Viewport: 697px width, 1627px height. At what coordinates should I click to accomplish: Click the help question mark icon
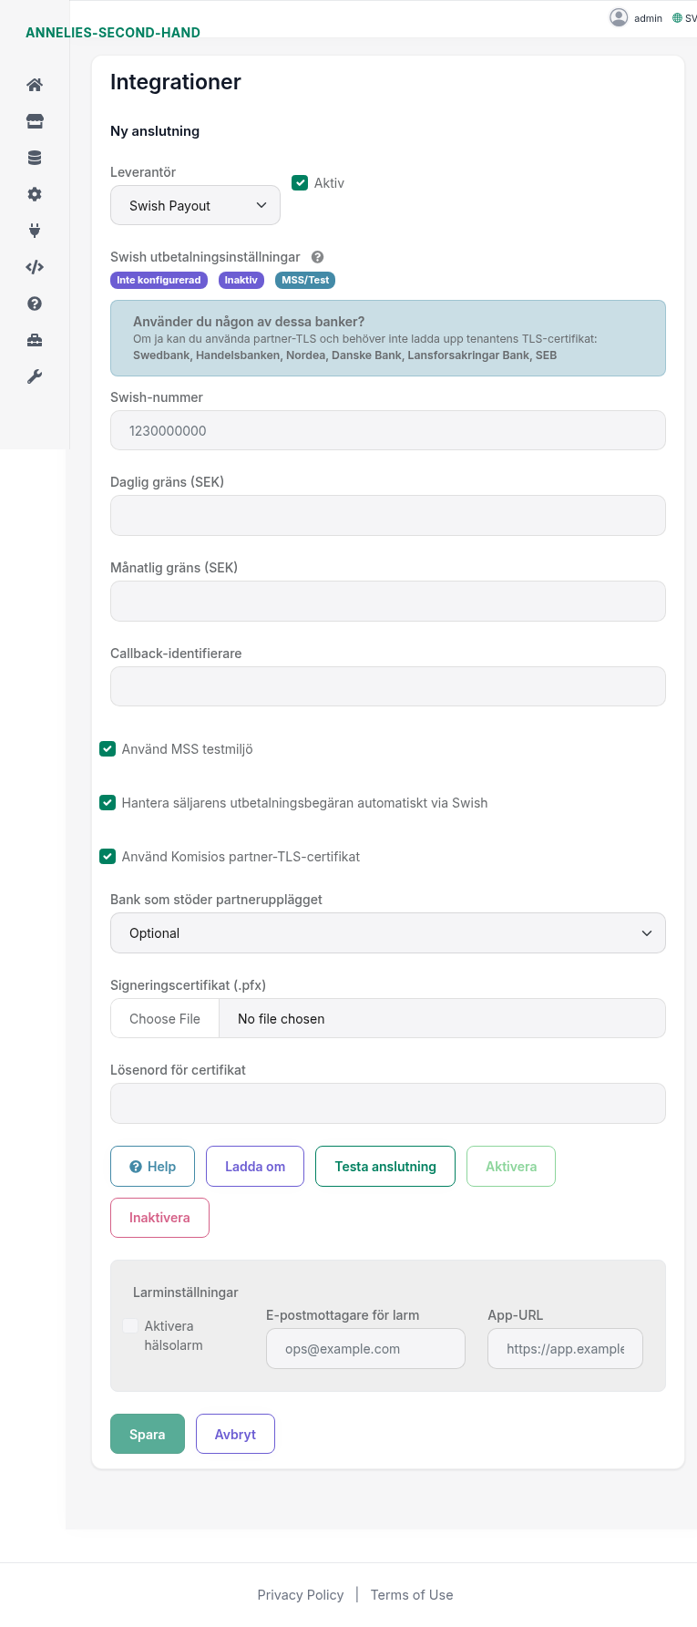click(x=34, y=303)
